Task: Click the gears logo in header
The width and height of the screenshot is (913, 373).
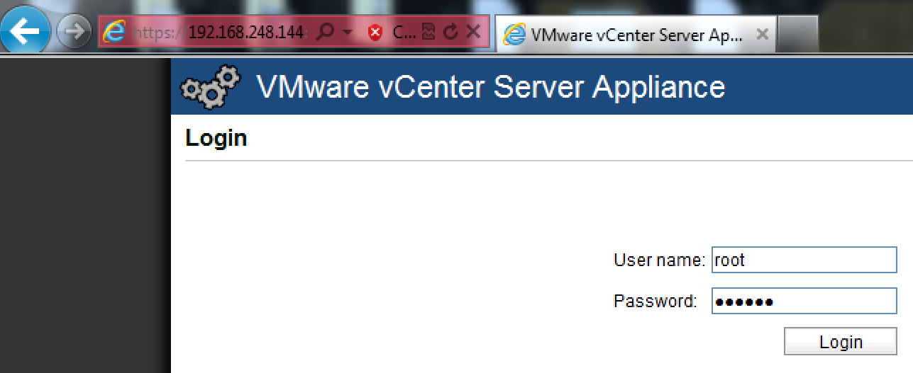Action: [x=211, y=87]
